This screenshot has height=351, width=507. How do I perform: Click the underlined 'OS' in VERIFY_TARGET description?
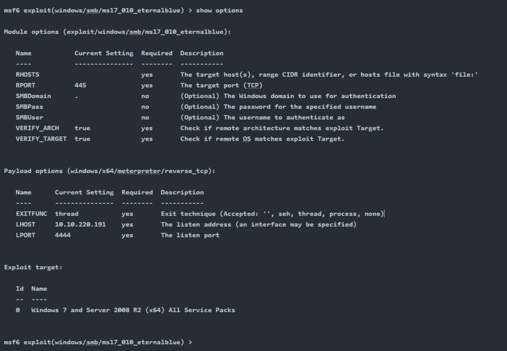pos(247,139)
